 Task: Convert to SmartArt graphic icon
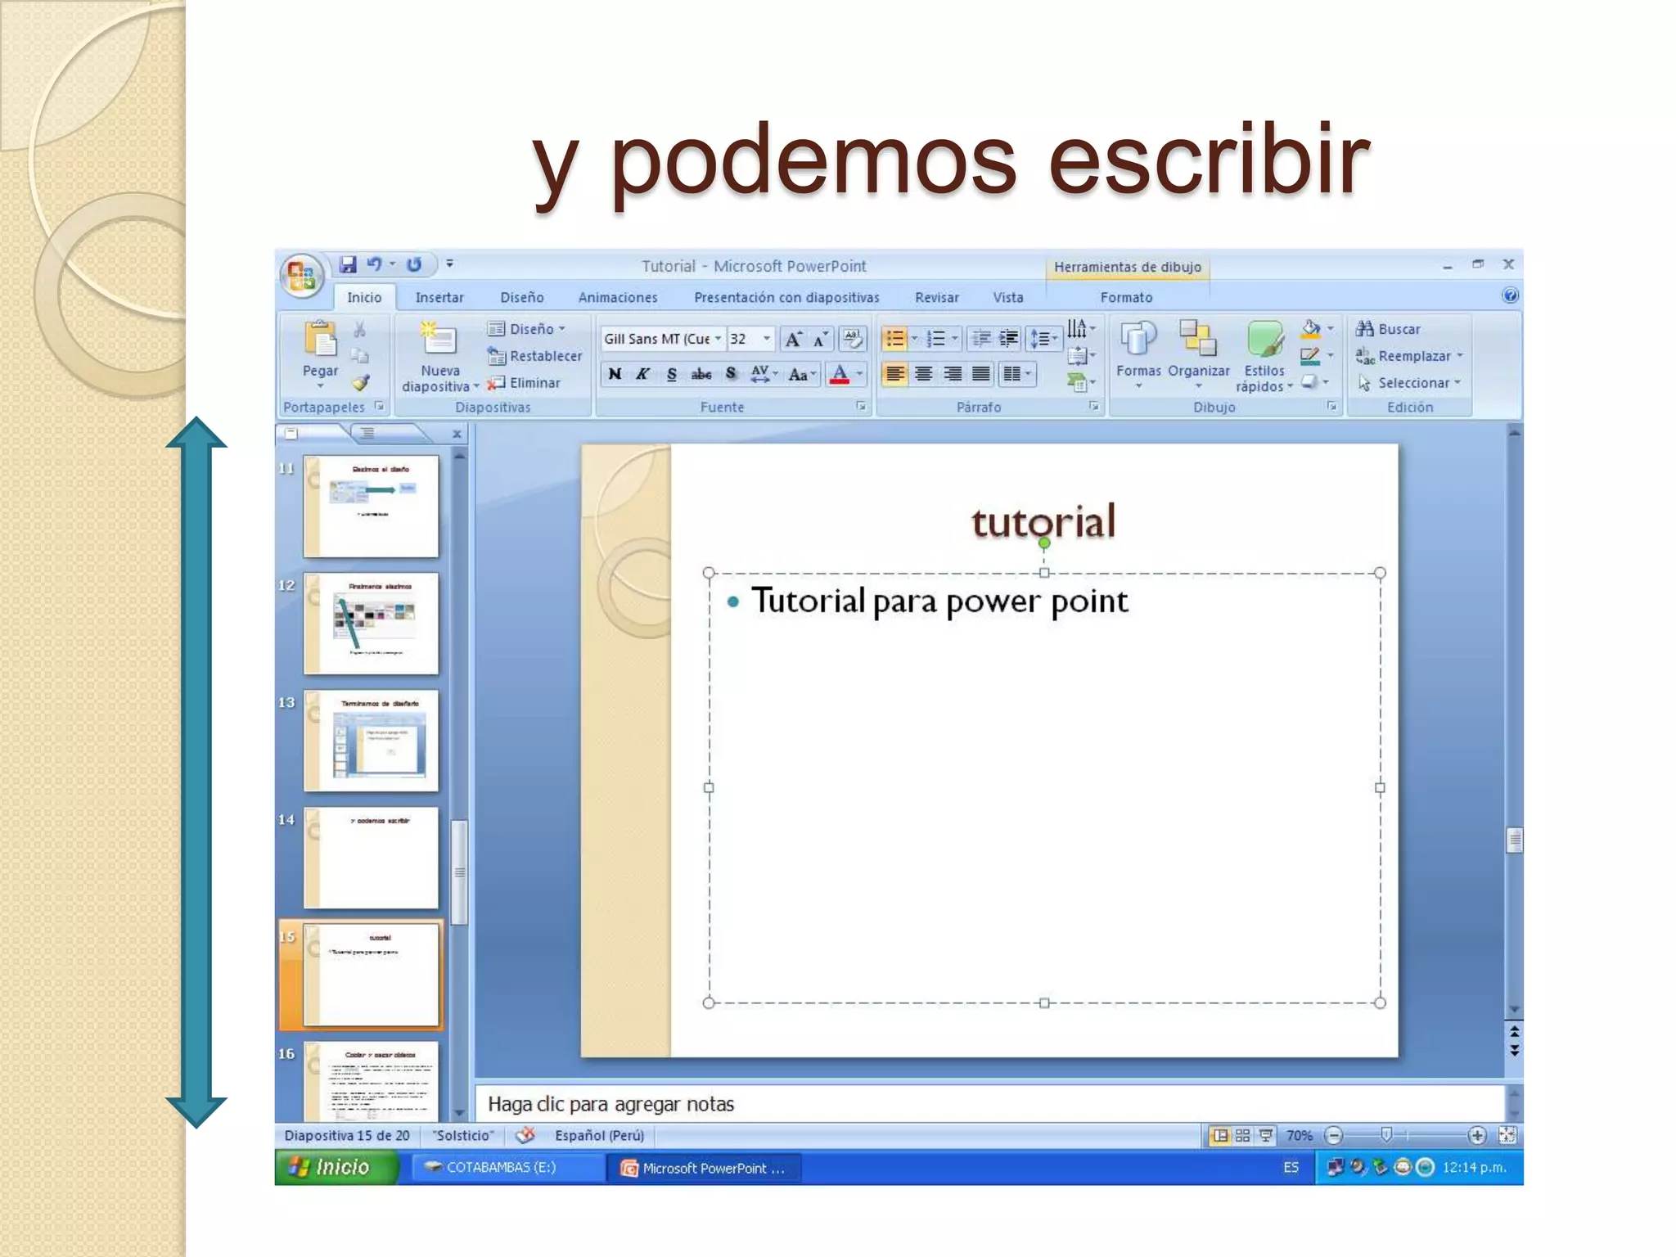coord(1079,382)
